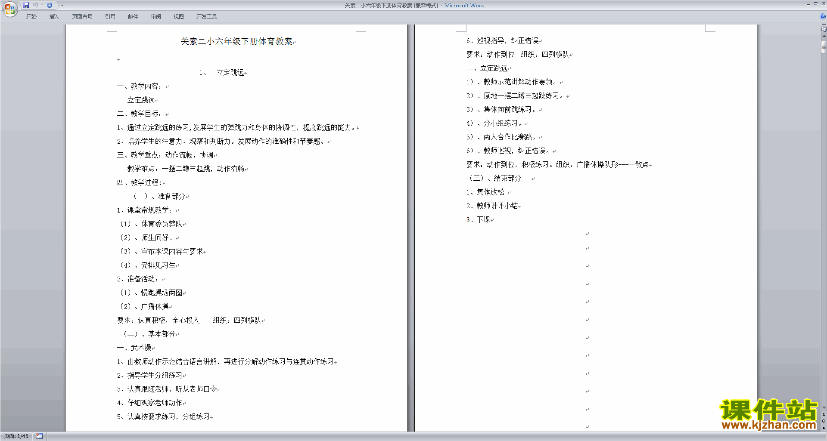Viewport: 827px width, 441px height.
Task: Open the 审阅 ribbon tab
Action: click(x=156, y=17)
